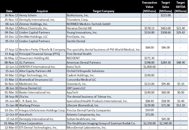The width and height of the screenshot is (189, 130).
Task: Click the 'Target Sales (Millions)' header
Action: click(166, 7)
